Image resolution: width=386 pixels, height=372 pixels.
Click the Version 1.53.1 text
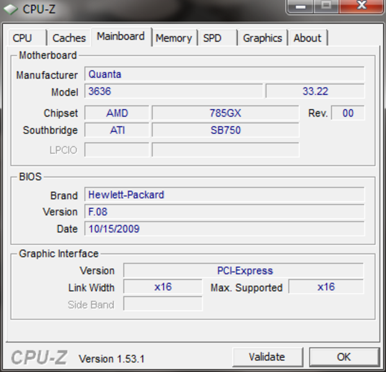(112, 359)
